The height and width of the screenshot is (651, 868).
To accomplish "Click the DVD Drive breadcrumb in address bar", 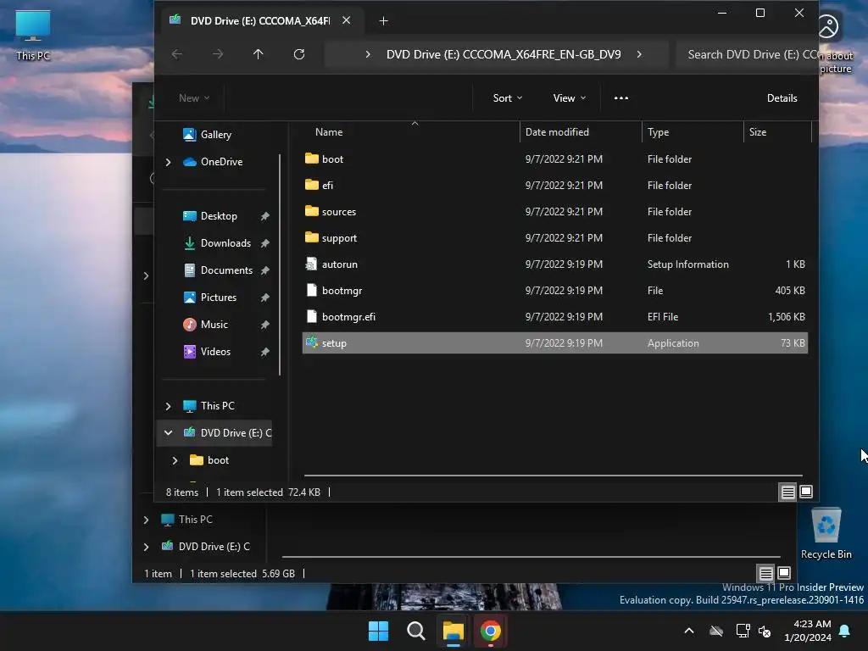I will click(x=504, y=54).
